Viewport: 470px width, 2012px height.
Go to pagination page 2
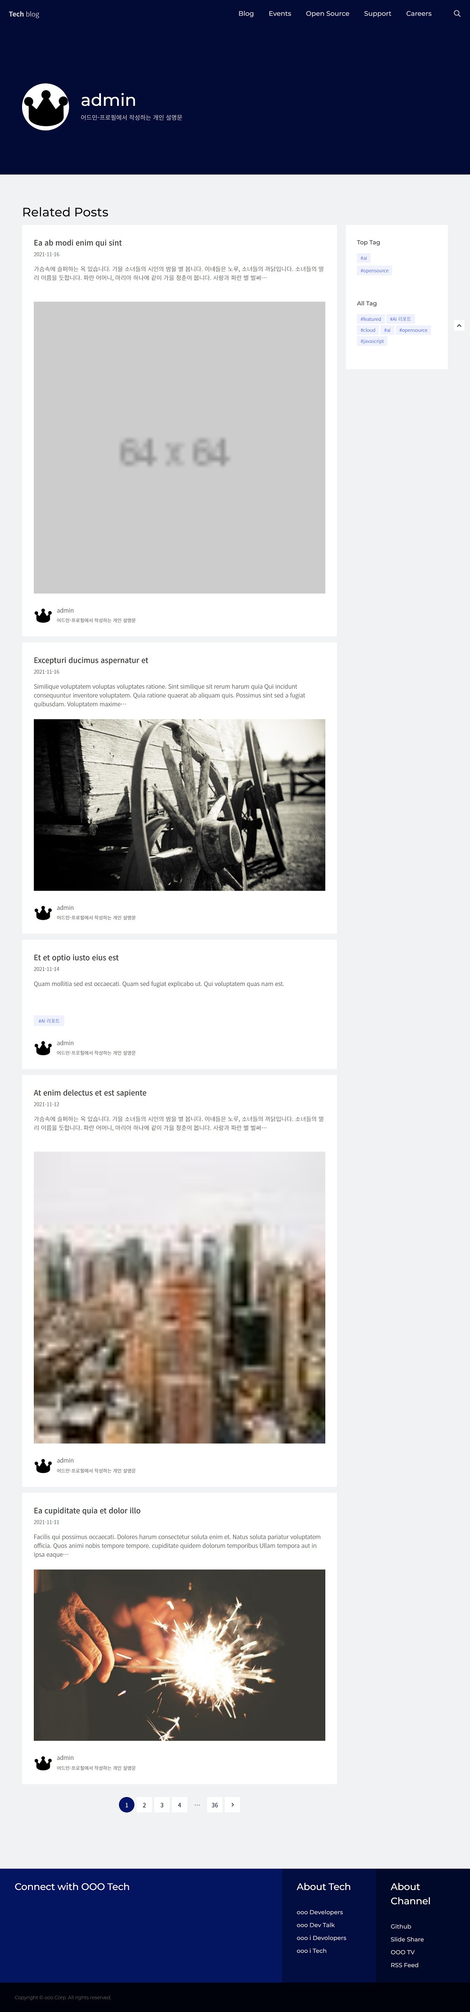pos(144,1804)
